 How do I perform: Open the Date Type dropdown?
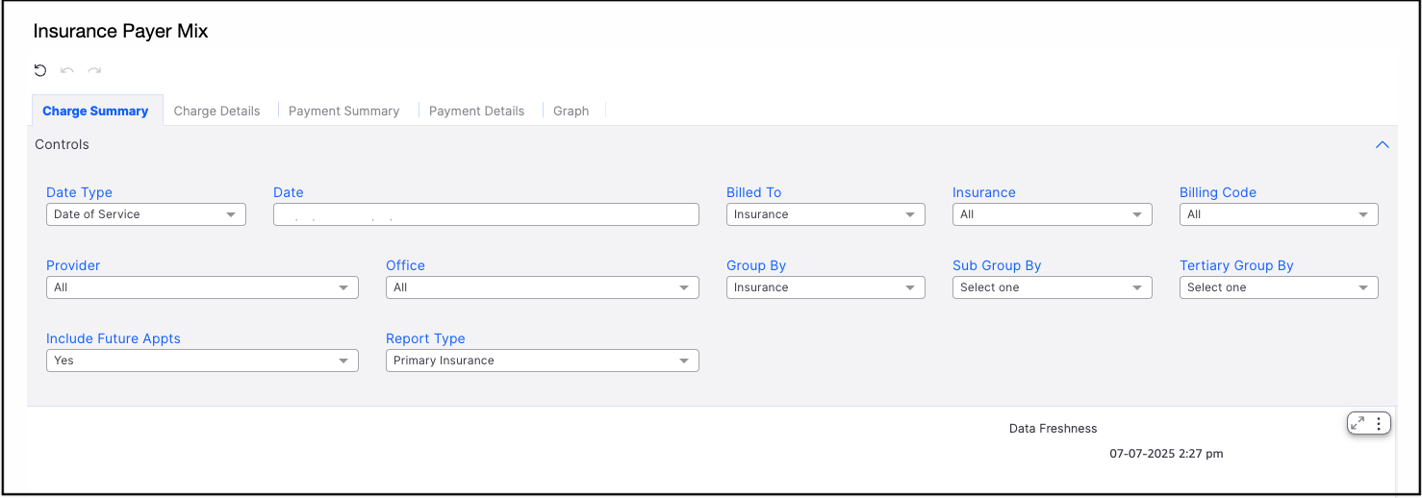[x=146, y=214]
